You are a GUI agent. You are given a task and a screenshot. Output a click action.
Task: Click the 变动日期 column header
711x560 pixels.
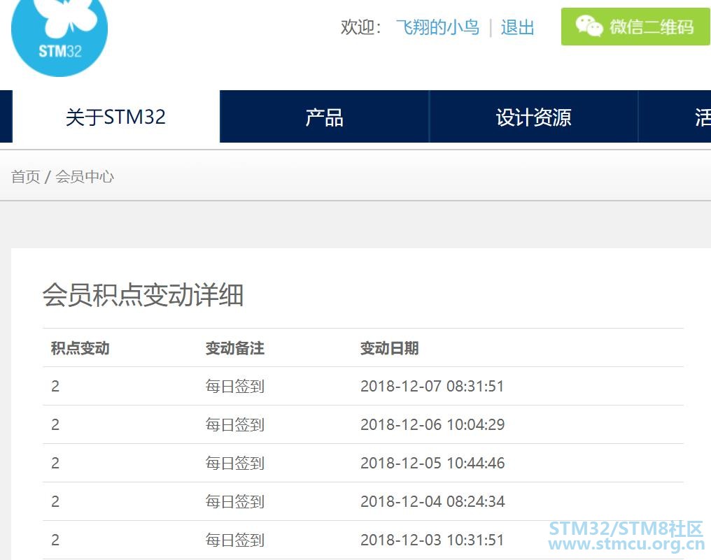click(x=389, y=348)
